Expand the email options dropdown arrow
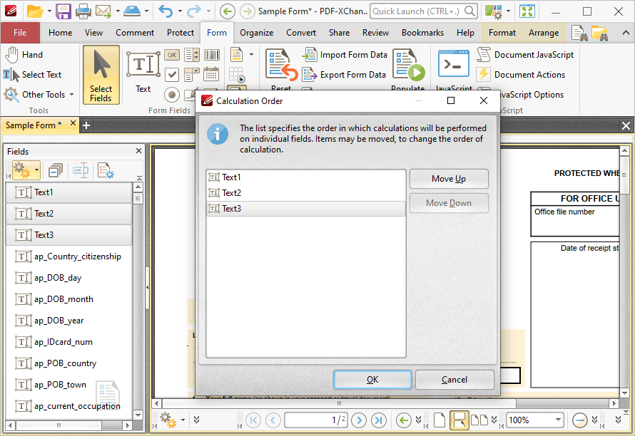This screenshot has height=436, width=635. click(x=118, y=11)
